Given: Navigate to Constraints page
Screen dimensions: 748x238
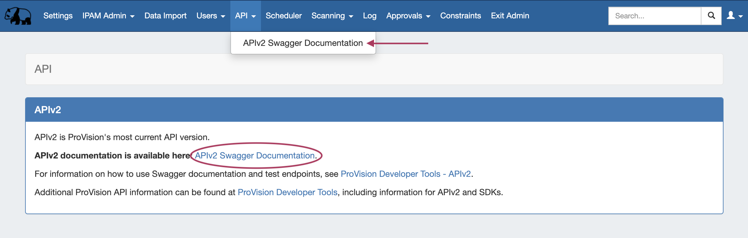Looking at the screenshot, I should [x=460, y=16].
